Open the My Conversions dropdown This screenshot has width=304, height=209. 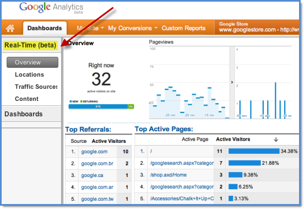133,28
